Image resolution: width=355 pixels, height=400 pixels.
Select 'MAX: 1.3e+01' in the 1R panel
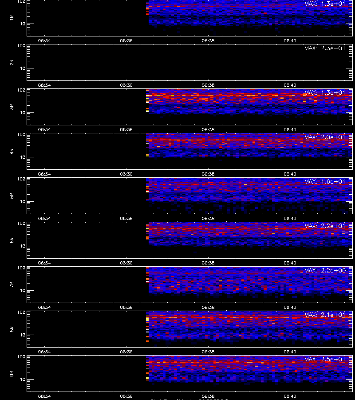[325, 4]
